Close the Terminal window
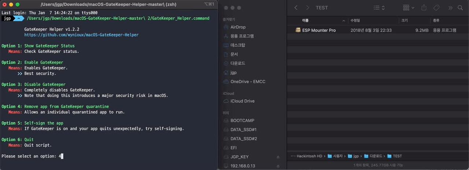The height and width of the screenshot is (170, 469). click(x=4, y=4)
